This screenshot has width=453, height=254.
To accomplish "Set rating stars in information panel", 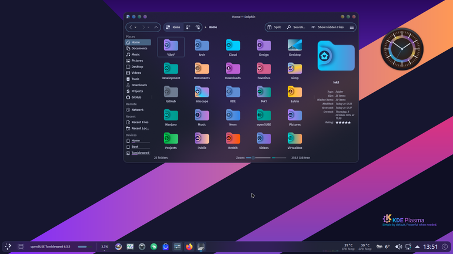I will pyautogui.click(x=343, y=123).
